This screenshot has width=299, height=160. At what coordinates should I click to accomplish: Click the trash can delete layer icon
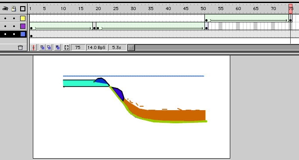coord(20,47)
